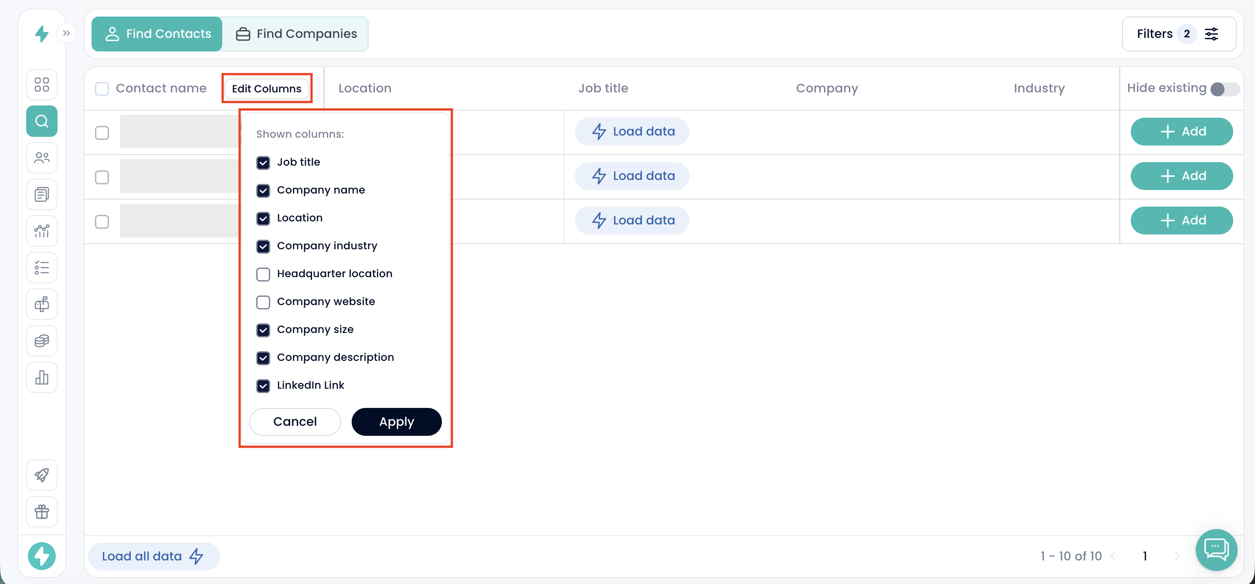Expand the sidebar with double chevron

(66, 33)
